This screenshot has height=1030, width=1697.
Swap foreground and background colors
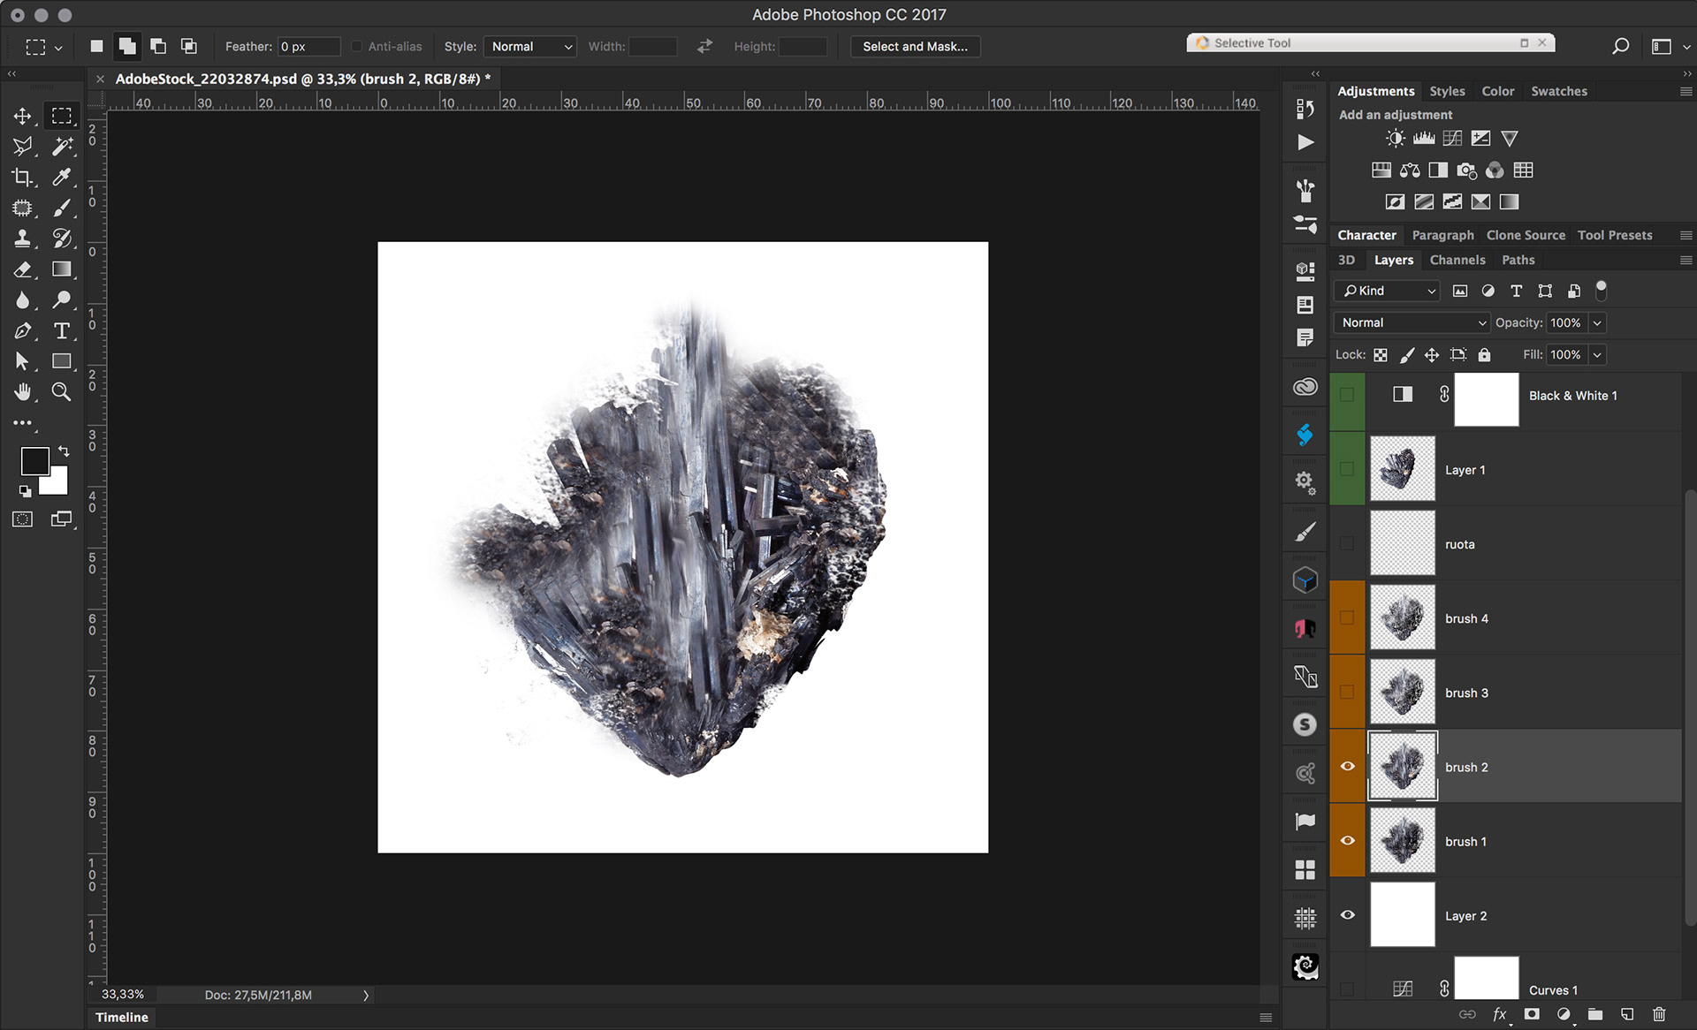tap(64, 451)
